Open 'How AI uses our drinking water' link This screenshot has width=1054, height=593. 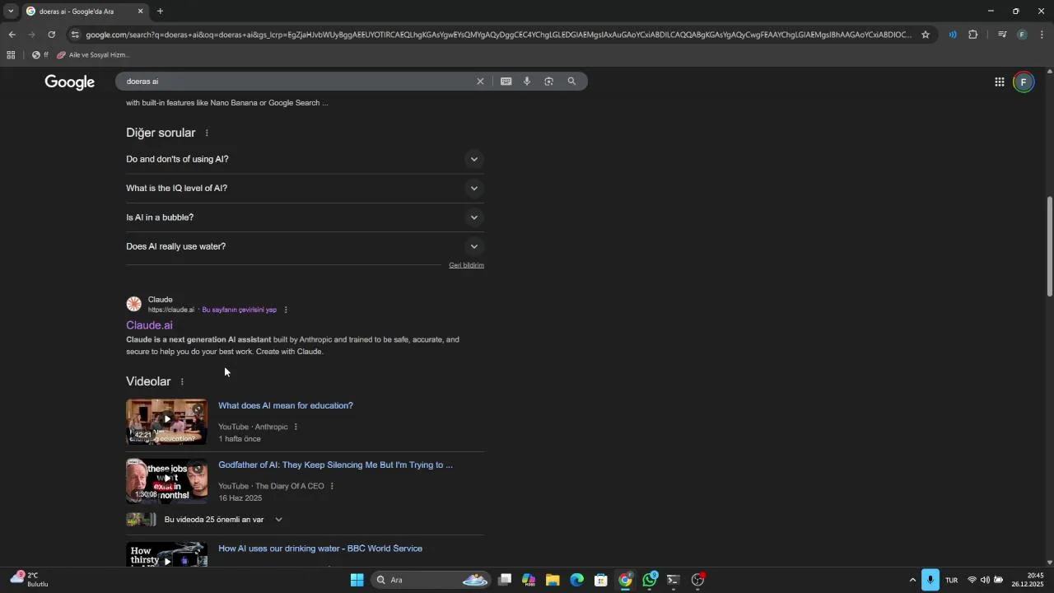pyautogui.click(x=320, y=549)
